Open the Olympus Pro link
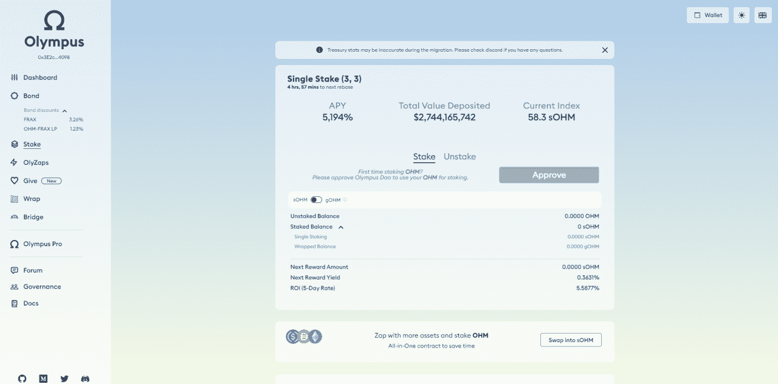The image size is (778, 384). point(43,244)
